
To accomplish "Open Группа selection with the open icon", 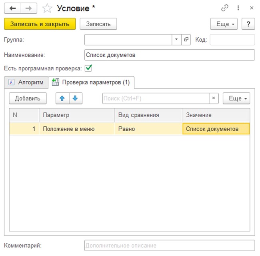I will (x=186, y=40).
